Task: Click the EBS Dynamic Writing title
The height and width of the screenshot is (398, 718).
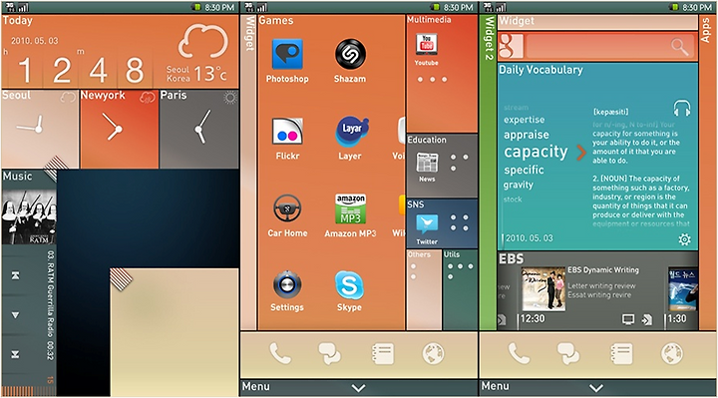Action: pyautogui.click(x=603, y=270)
